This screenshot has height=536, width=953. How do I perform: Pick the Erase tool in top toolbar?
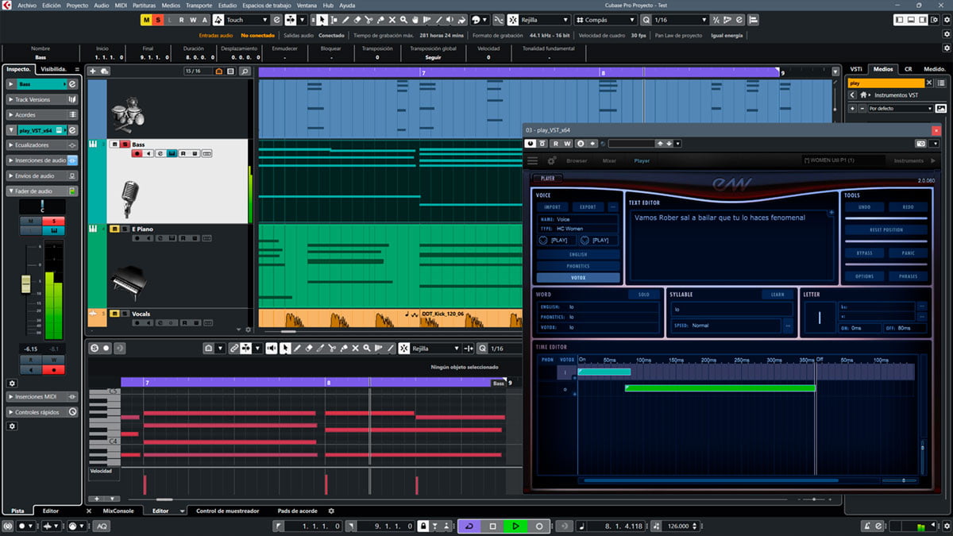tap(357, 19)
